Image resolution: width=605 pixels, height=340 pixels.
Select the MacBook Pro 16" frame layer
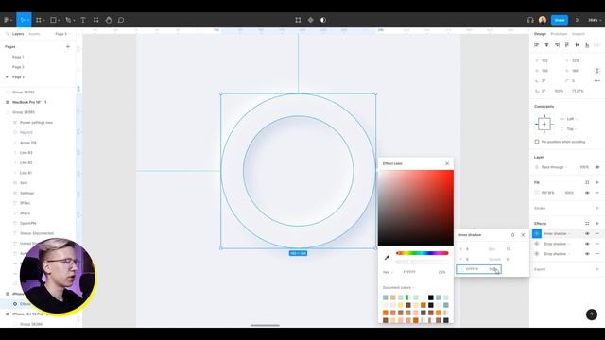[29, 102]
